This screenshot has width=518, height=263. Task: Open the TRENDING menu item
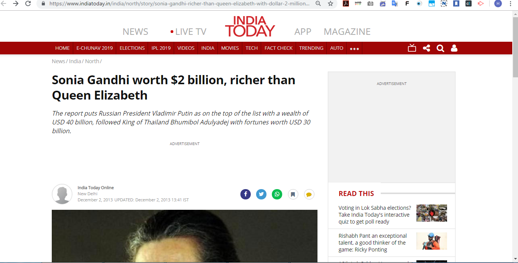click(311, 48)
